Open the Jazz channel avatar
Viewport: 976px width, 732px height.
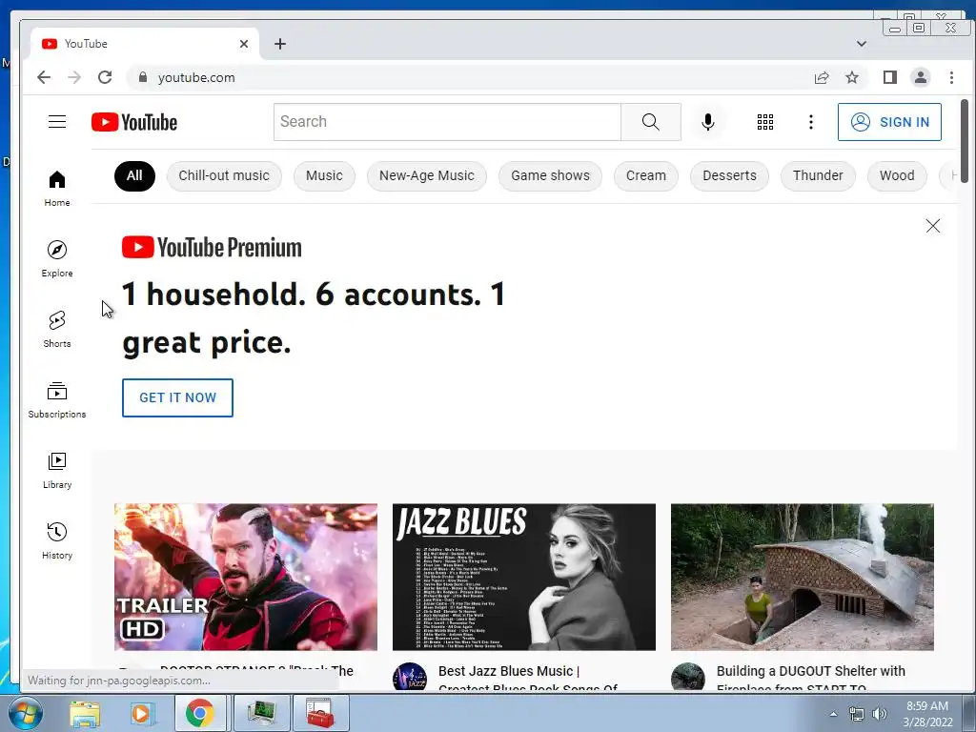[410, 678]
